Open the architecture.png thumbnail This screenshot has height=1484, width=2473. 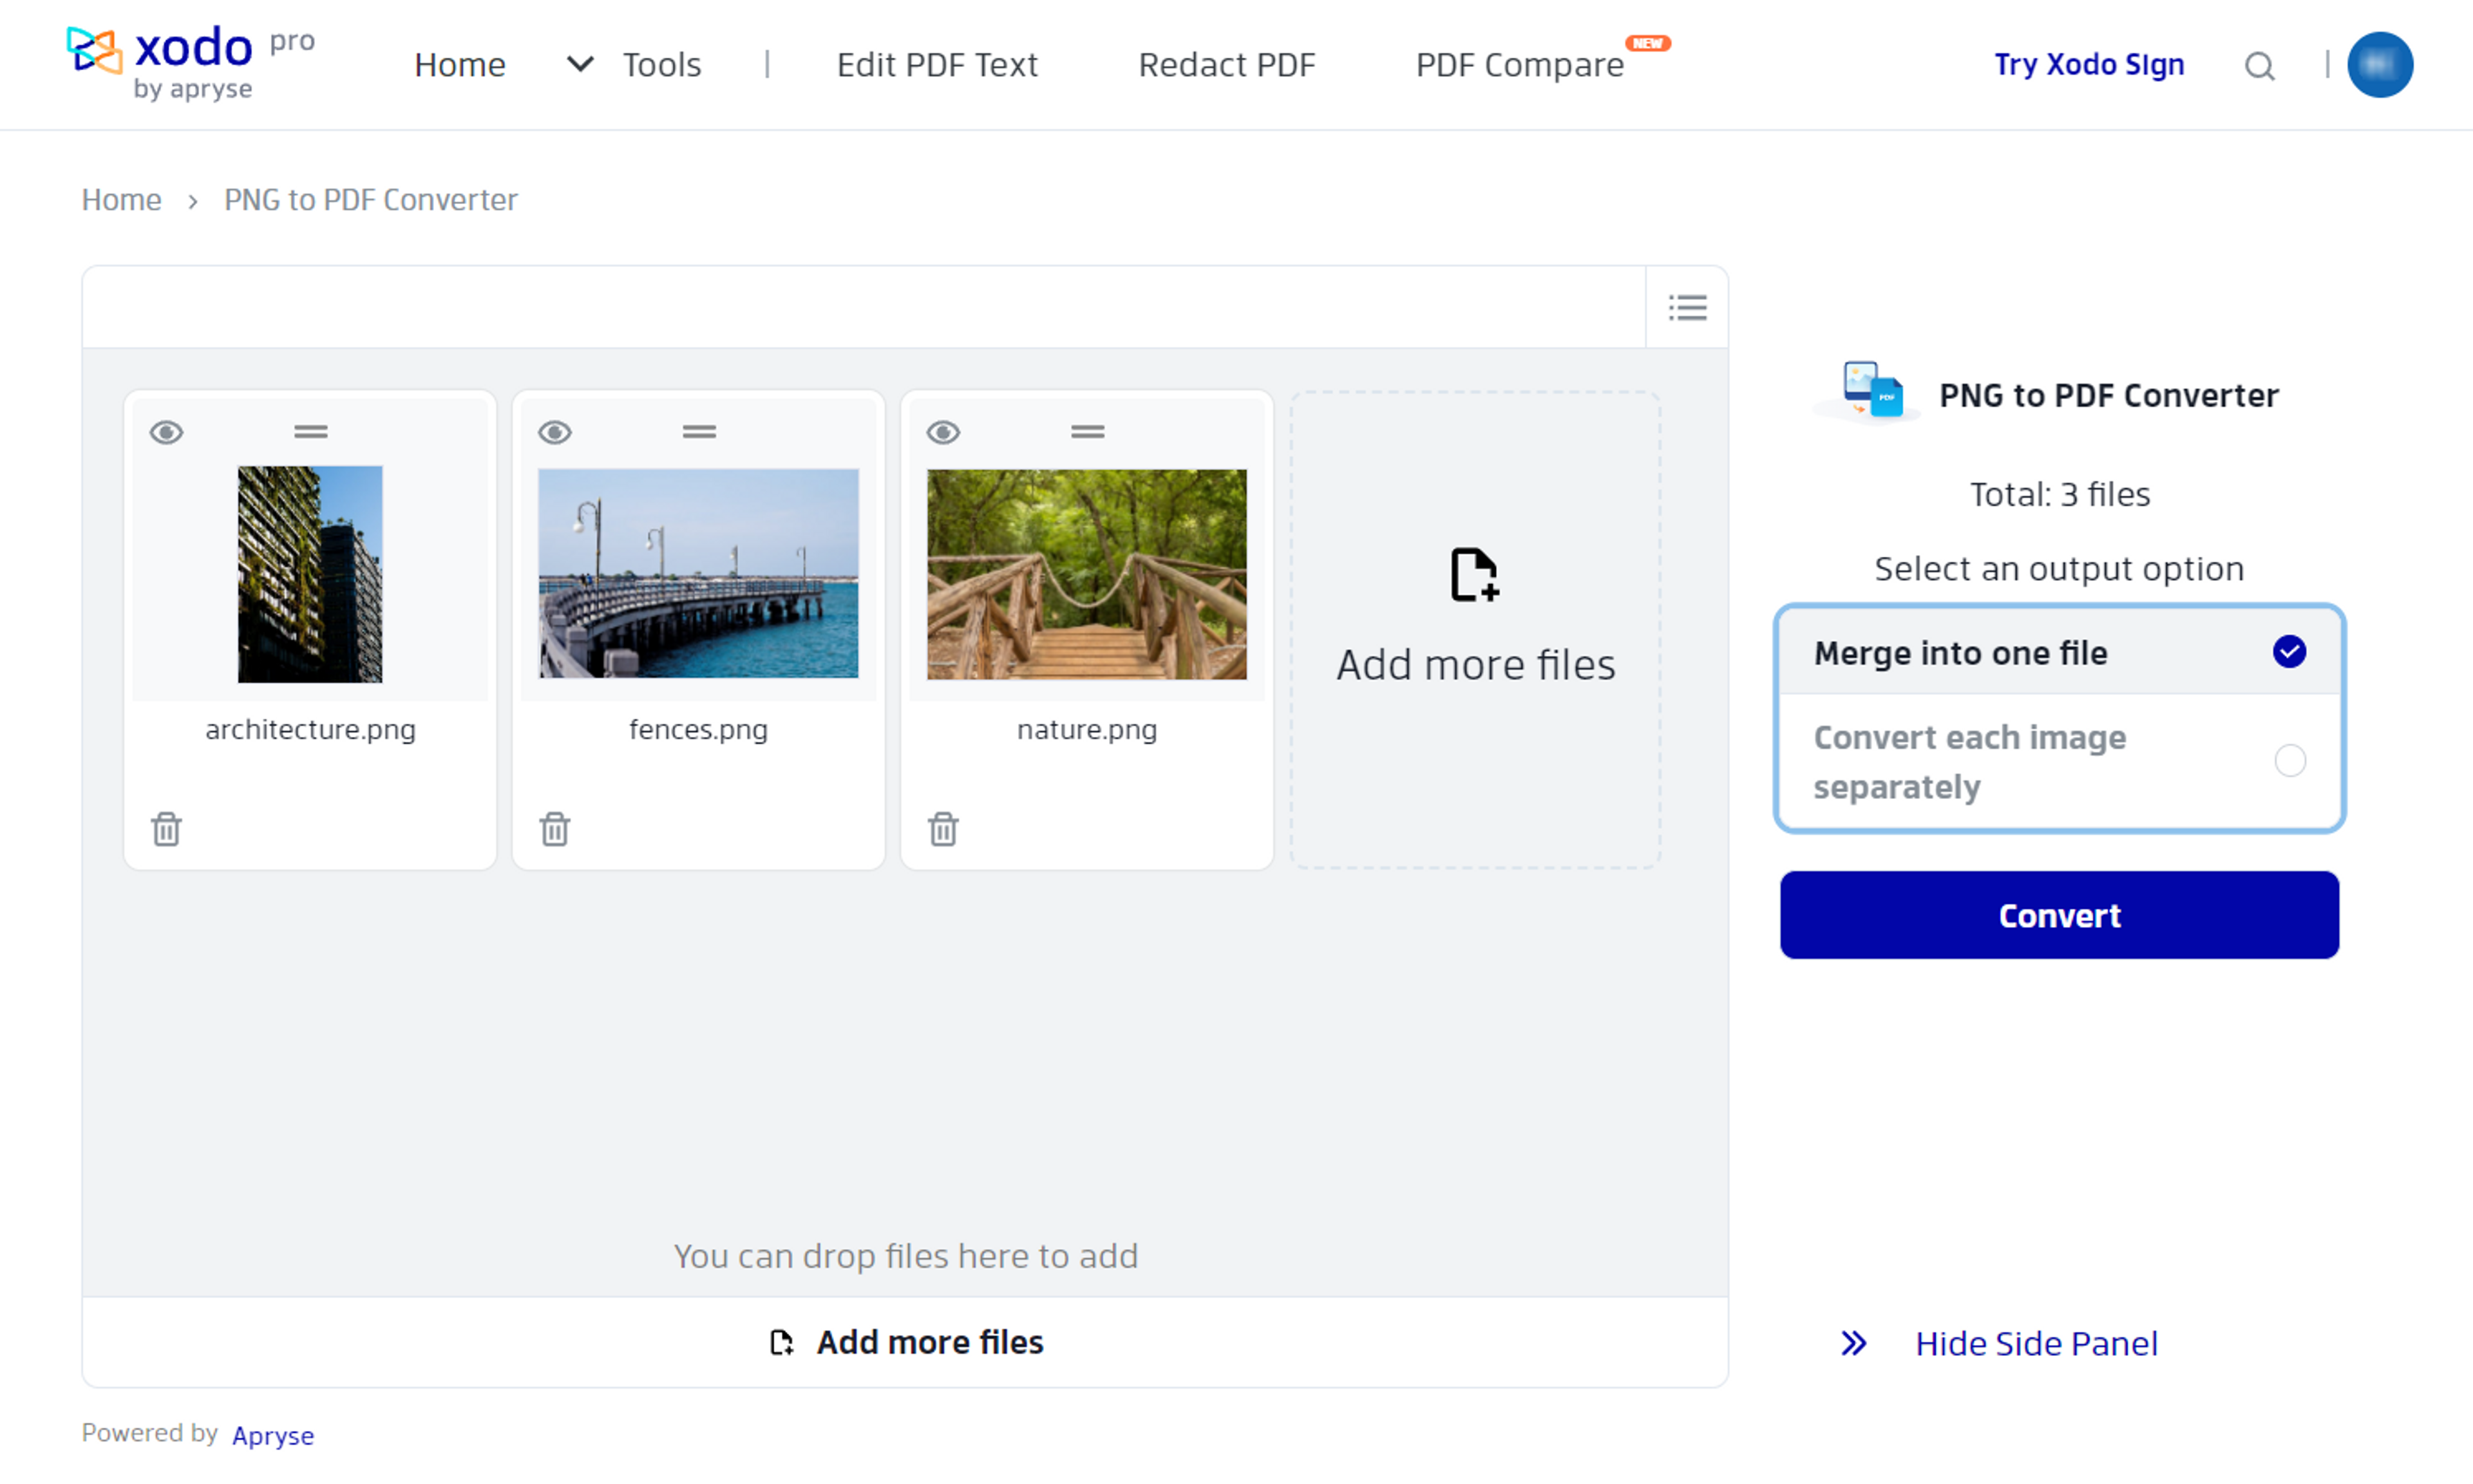310,574
